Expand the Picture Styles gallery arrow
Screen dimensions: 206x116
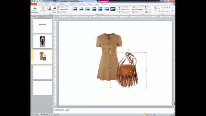[117, 12]
